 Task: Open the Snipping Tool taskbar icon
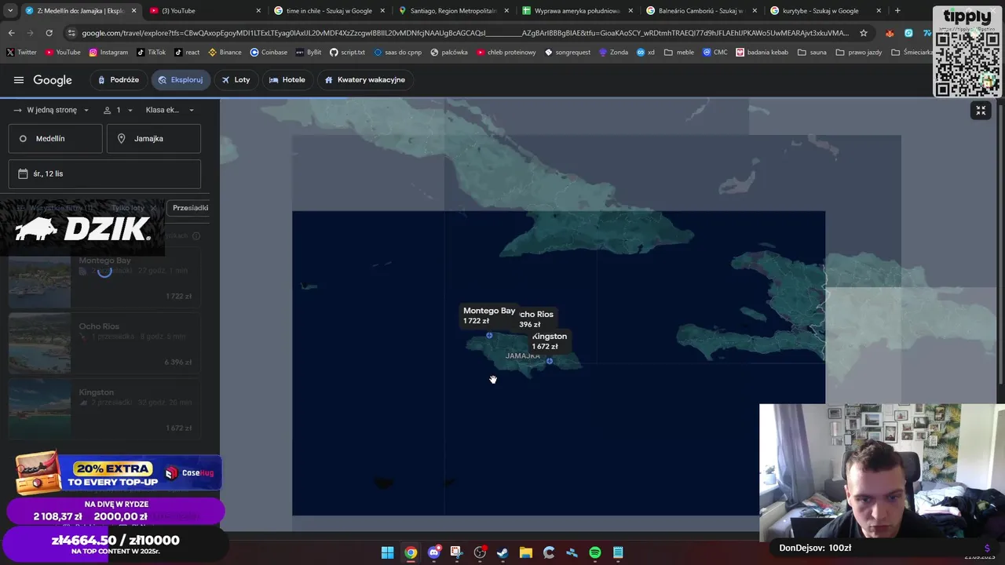[457, 552]
